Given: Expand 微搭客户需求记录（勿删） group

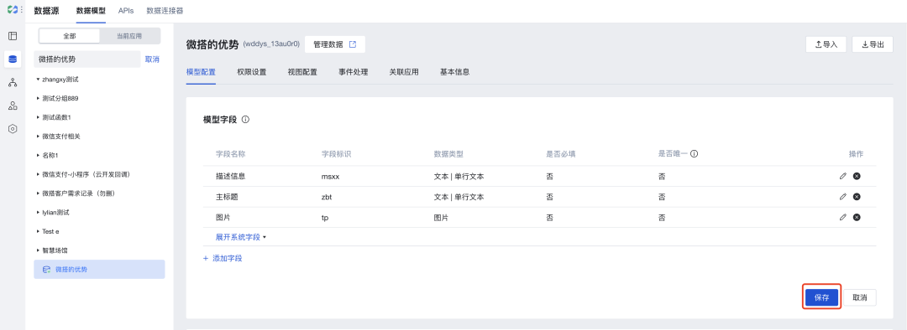Looking at the screenshot, I should click(38, 193).
